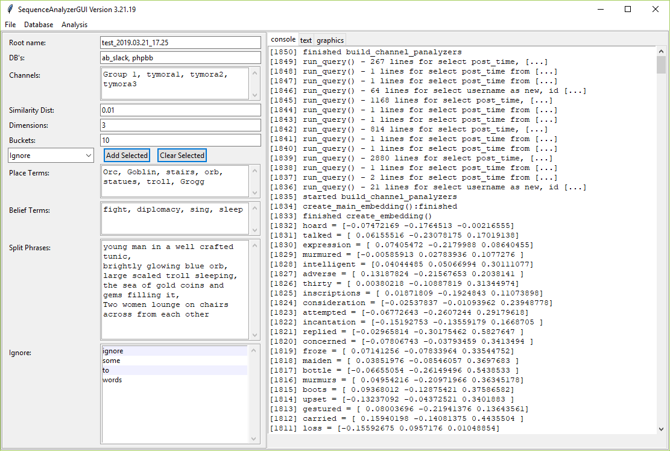Click down arrow of Split Phrases scrollbar
The image size is (670, 451).
255,334
